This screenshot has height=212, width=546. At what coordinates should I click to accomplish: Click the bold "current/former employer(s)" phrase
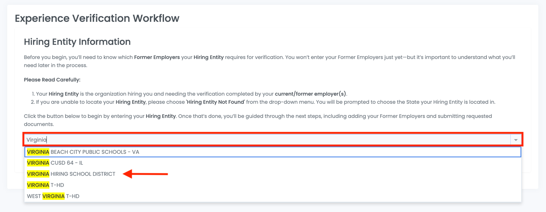(310, 94)
